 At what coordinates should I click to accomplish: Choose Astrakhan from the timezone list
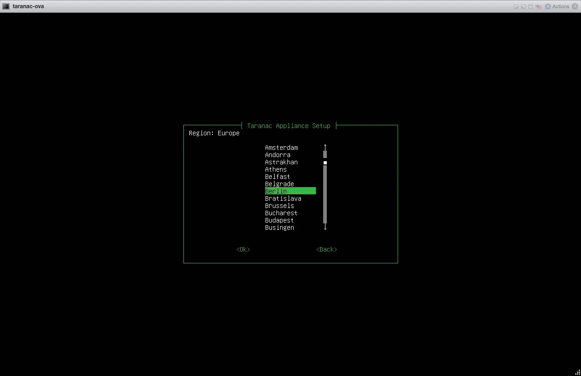(281, 162)
